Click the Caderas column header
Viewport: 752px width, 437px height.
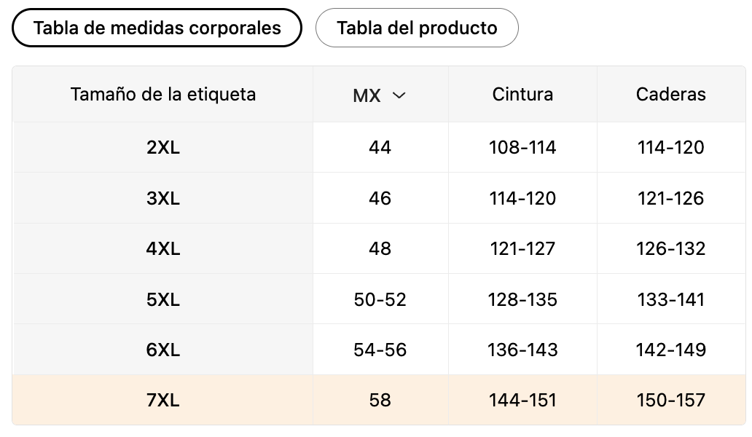click(x=670, y=94)
